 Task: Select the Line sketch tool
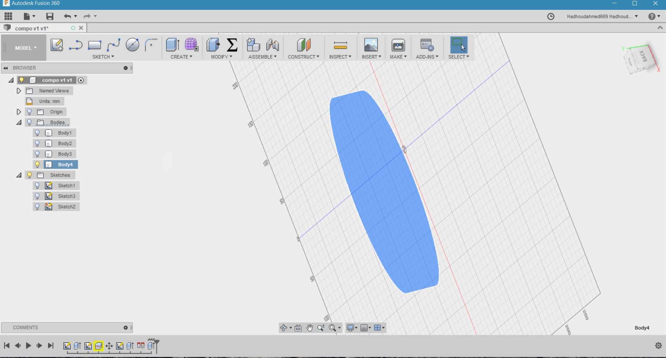[76, 45]
